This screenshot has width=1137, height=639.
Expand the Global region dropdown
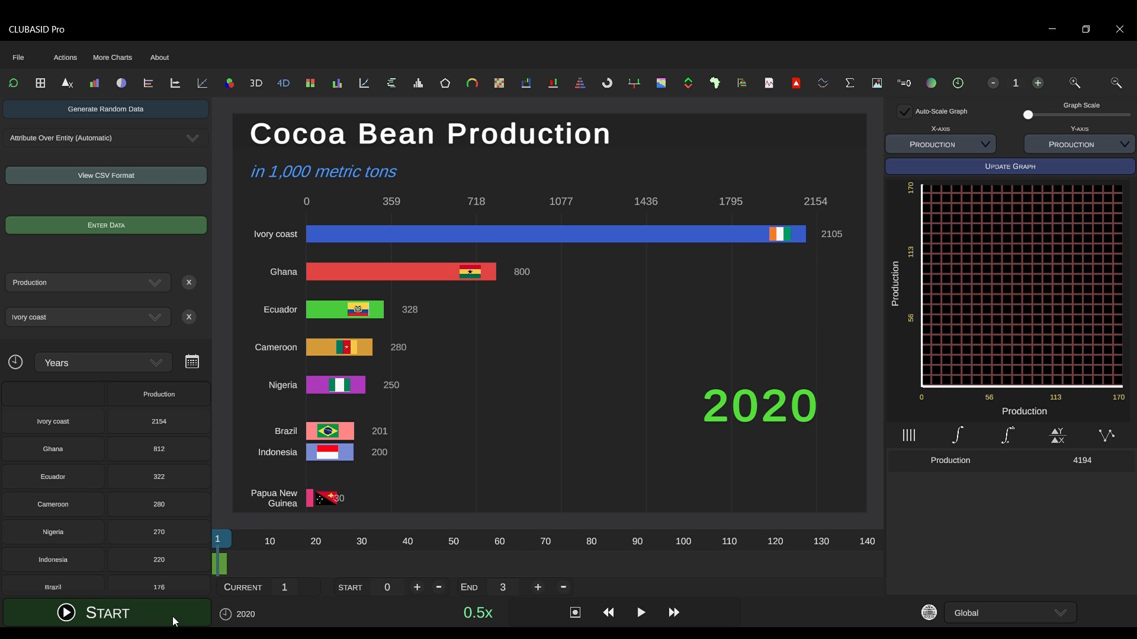(x=1010, y=613)
